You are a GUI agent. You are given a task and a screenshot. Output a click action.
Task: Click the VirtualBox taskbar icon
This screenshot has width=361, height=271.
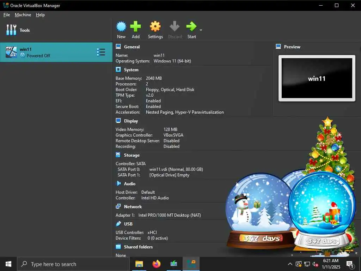coord(191,264)
